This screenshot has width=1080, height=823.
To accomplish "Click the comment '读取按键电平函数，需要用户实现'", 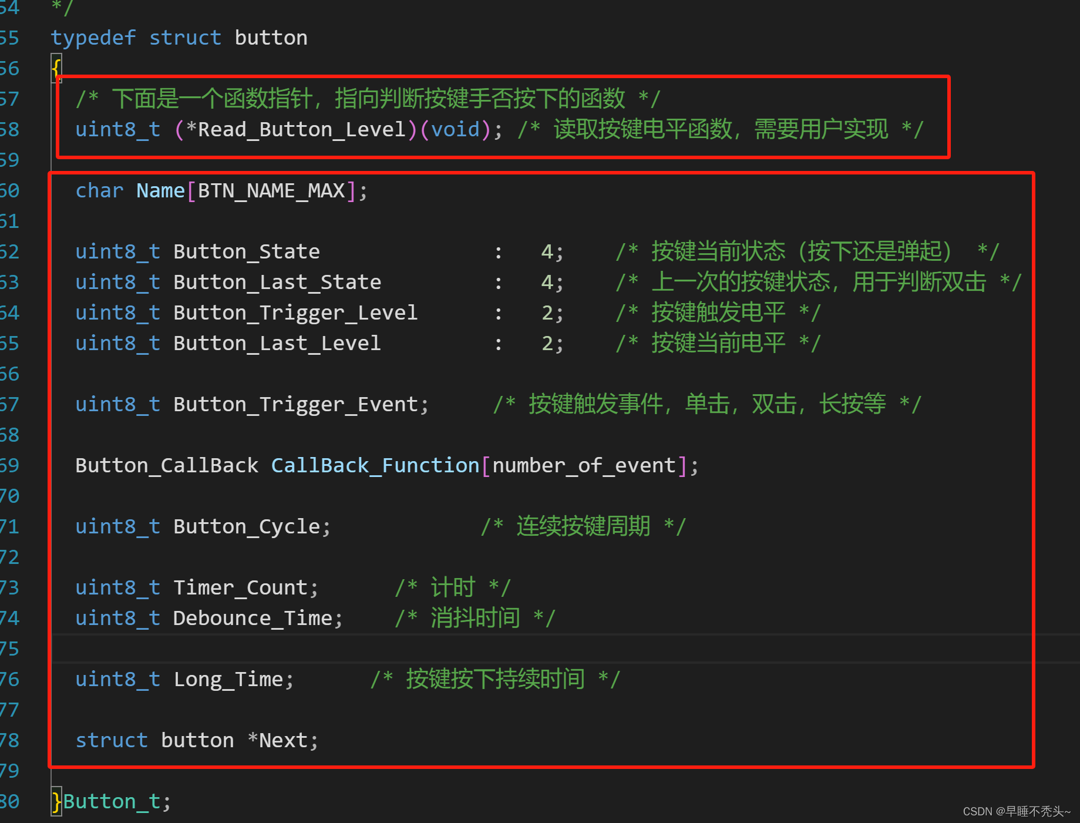I will click(721, 129).
